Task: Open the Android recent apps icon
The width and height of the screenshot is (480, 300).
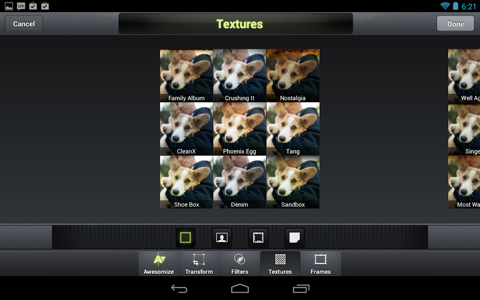Action: coord(301,288)
